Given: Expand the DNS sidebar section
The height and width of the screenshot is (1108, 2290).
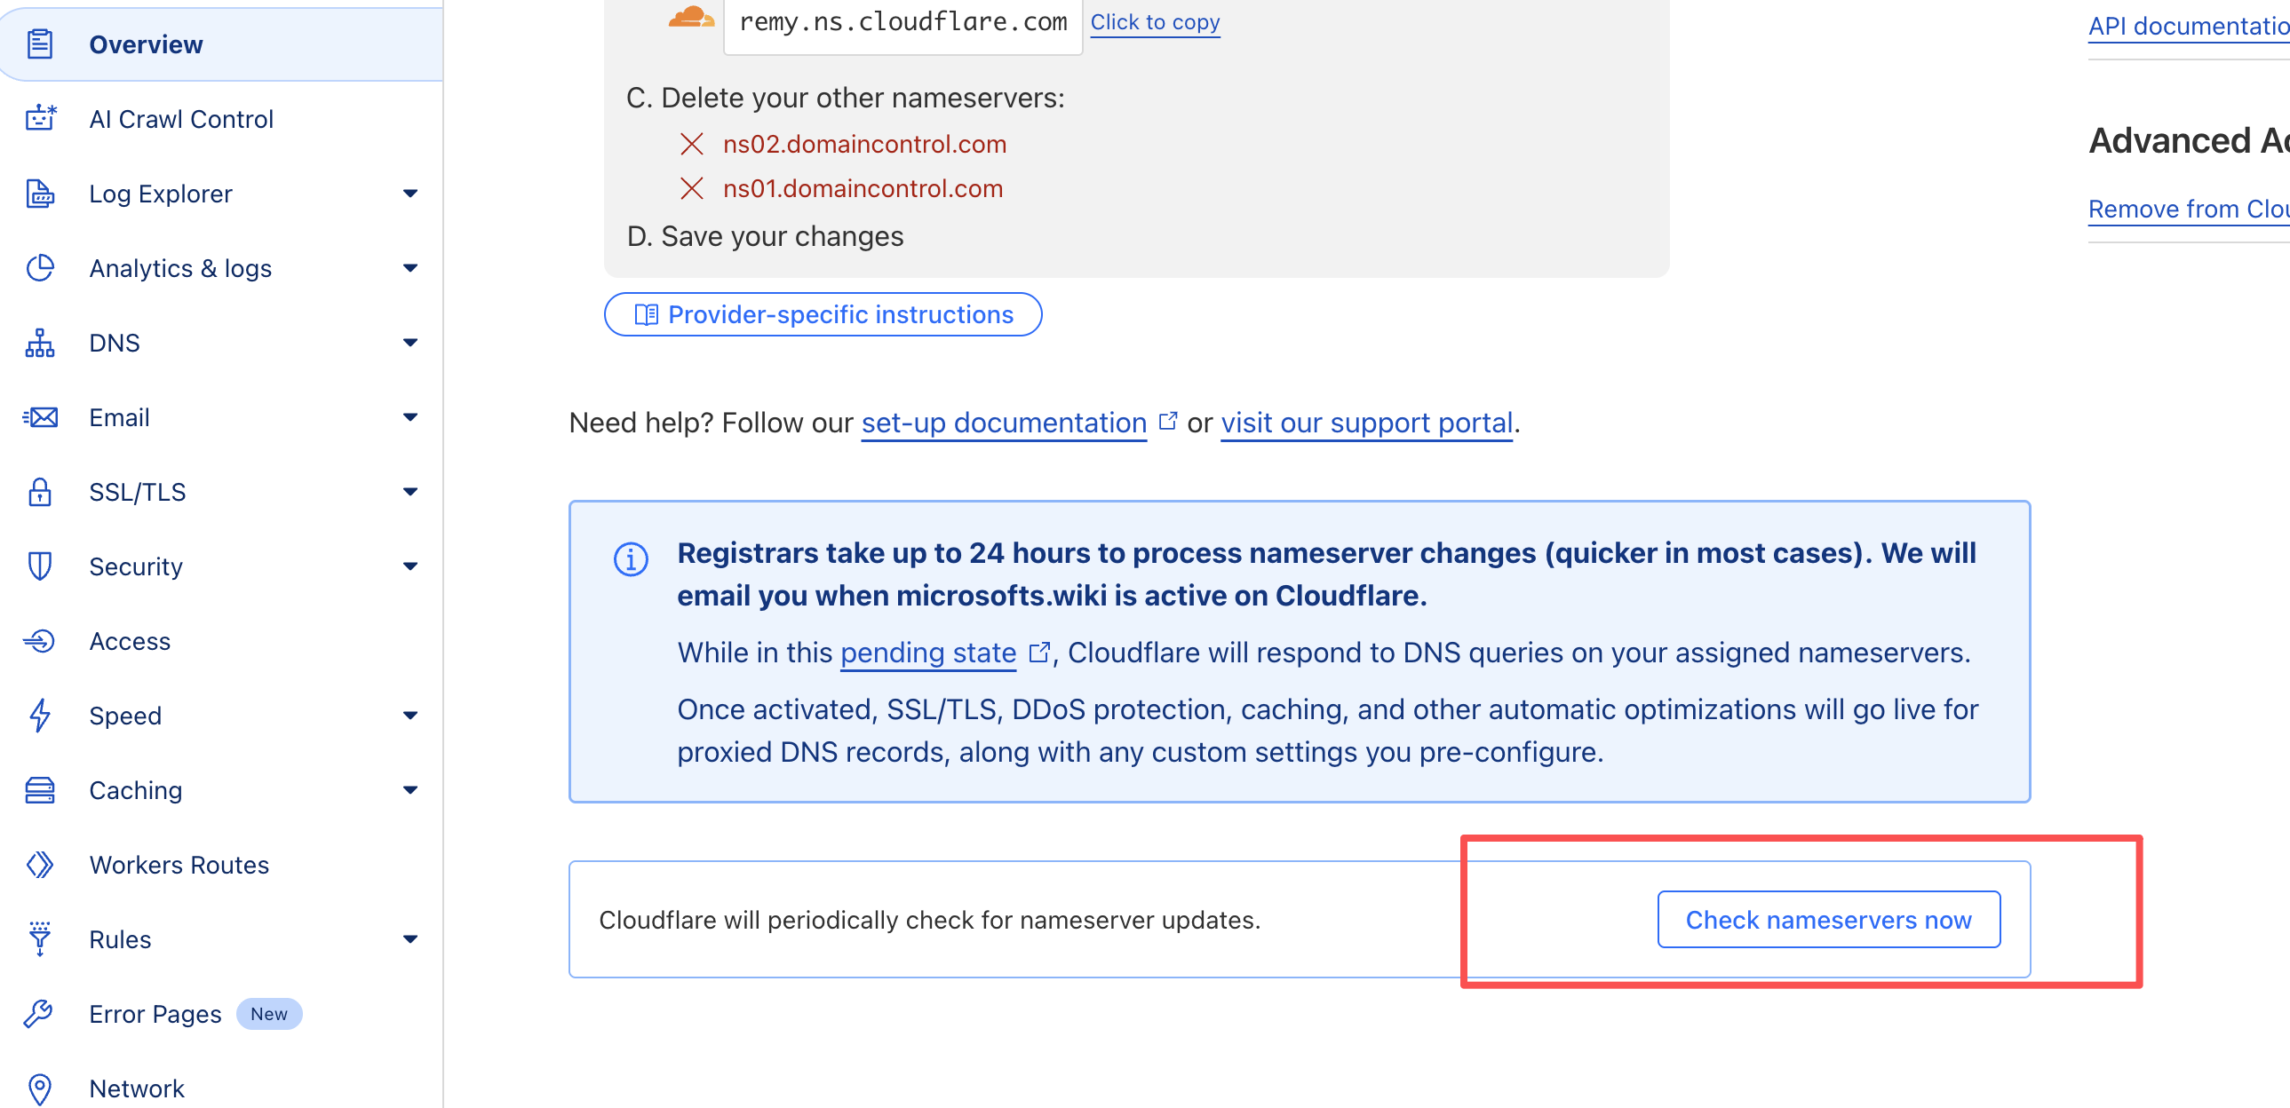Looking at the screenshot, I should (x=409, y=342).
